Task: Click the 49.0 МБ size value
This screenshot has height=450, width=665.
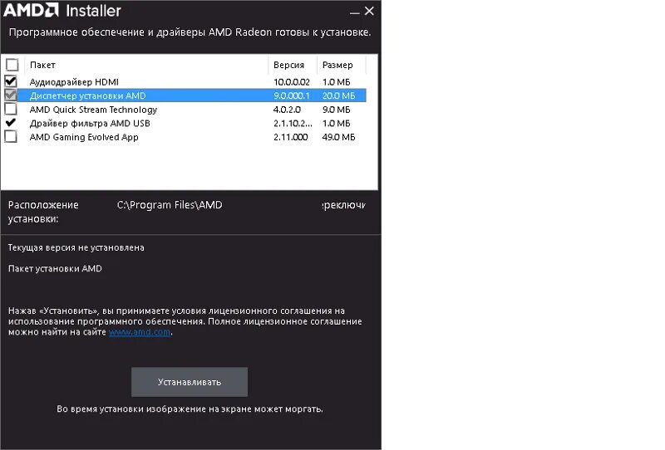Action: [x=339, y=137]
